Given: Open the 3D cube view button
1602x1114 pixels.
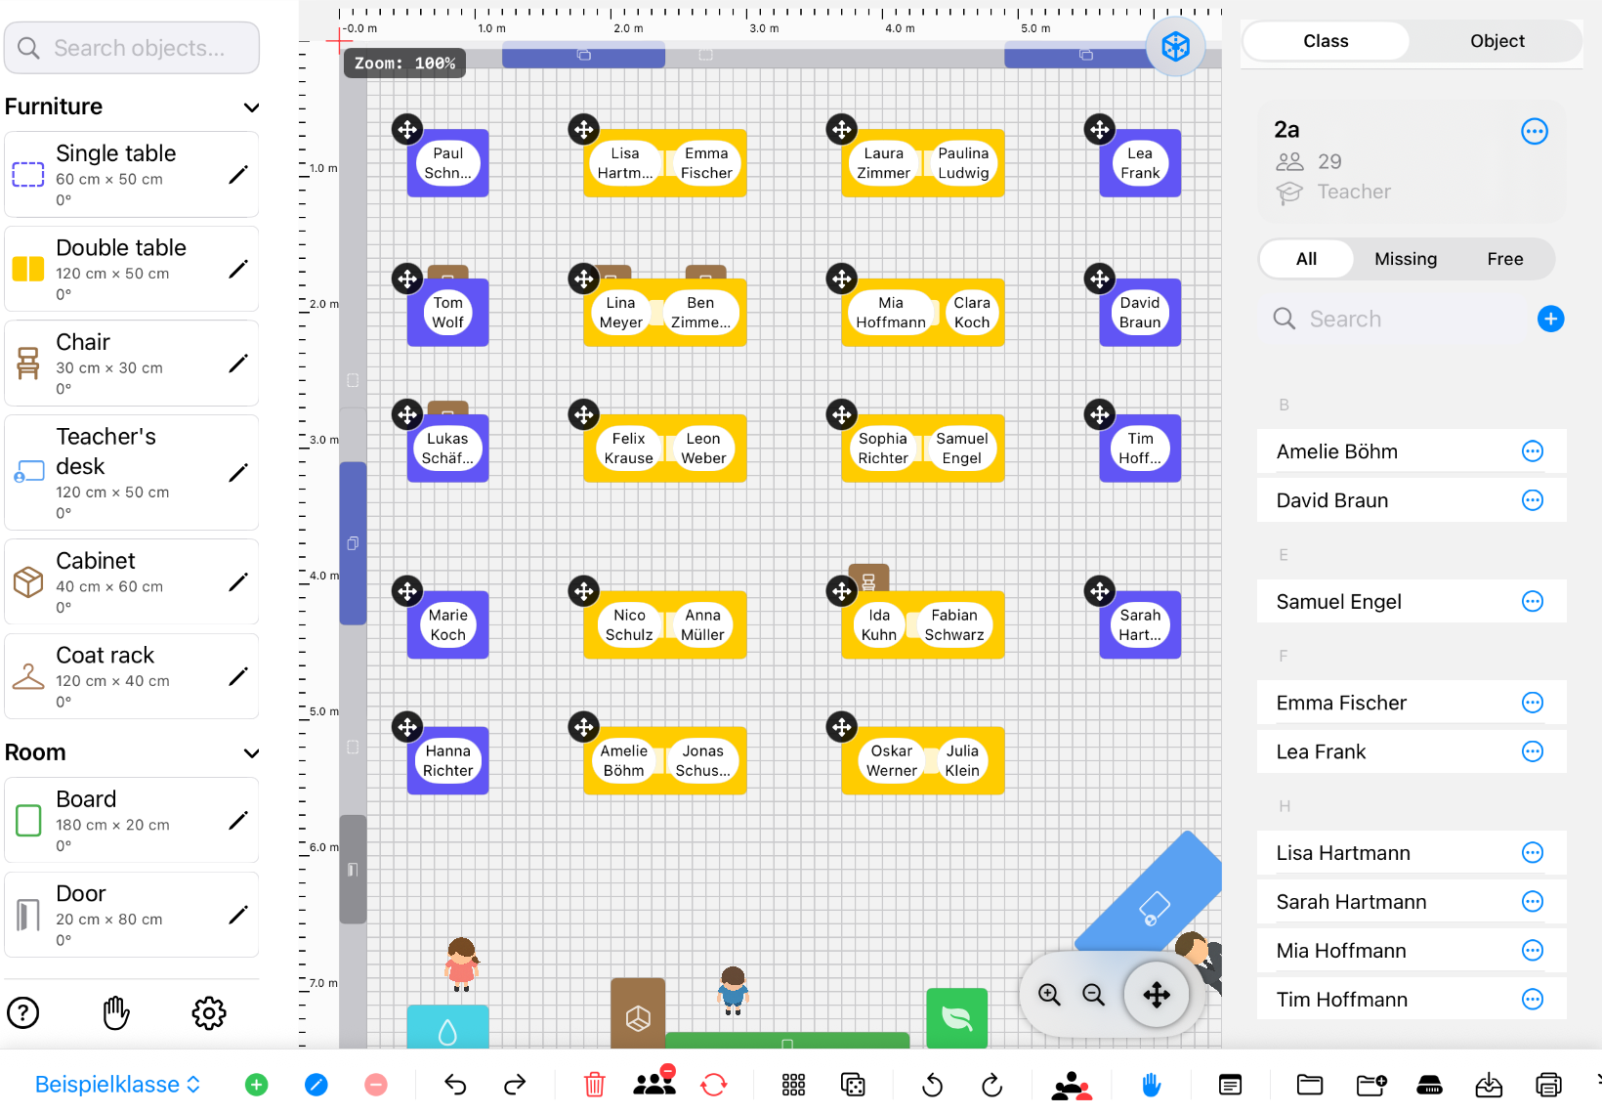Looking at the screenshot, I should click(x=1175, y=46).
